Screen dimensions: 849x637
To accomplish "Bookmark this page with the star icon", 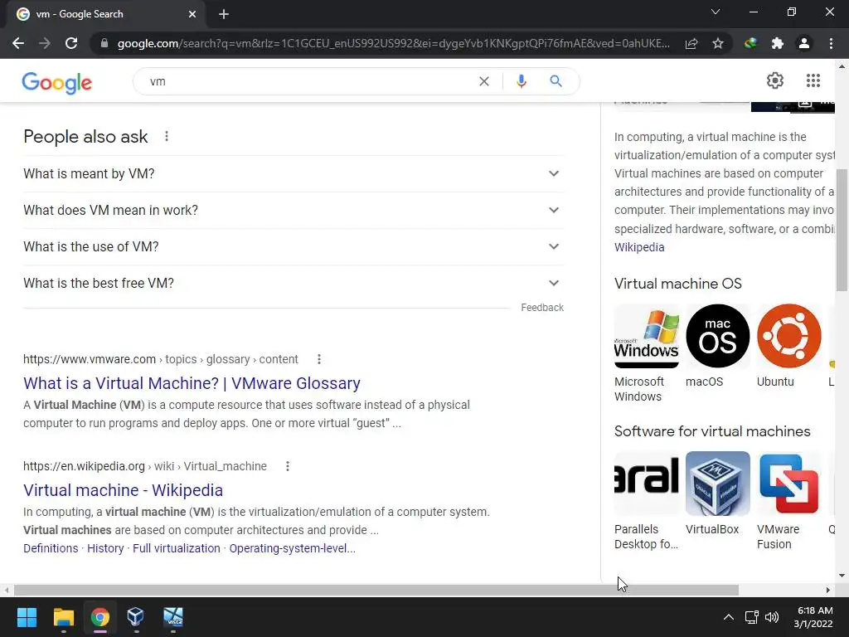I will 718,43.
